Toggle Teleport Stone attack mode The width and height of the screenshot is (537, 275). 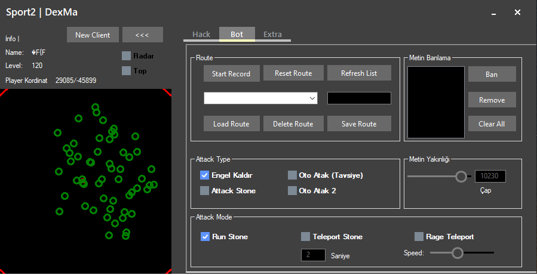(x=305, y=237)
